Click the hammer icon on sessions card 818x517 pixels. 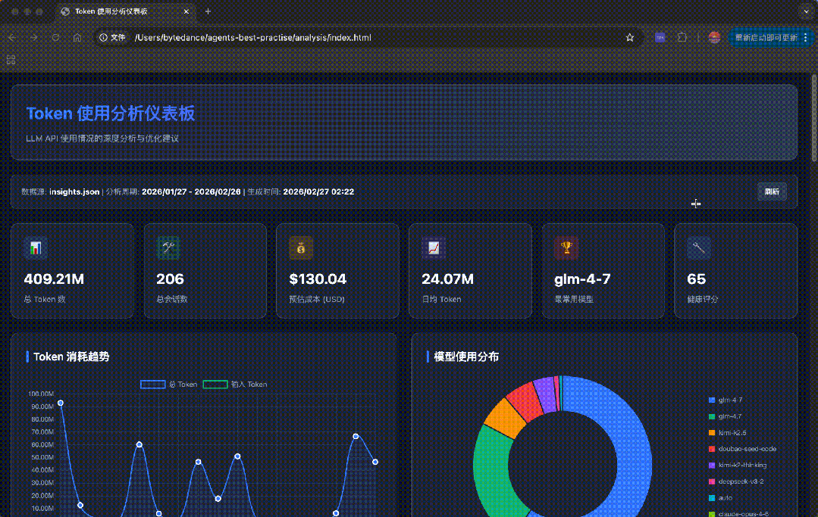168,248
